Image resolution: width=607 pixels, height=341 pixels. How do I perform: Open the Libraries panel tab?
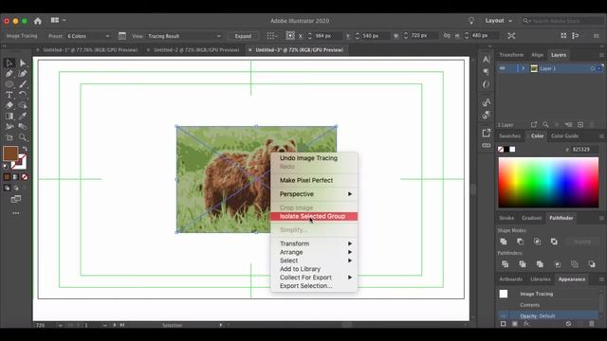[x=541, y=279]
